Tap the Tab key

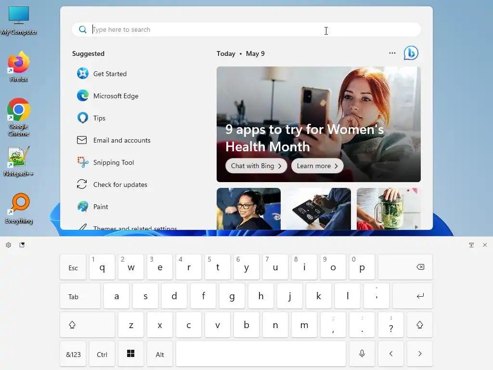coord(80,296)
